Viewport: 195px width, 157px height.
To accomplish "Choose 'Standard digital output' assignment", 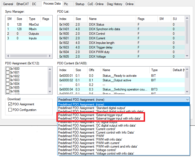I will point(123,108).
